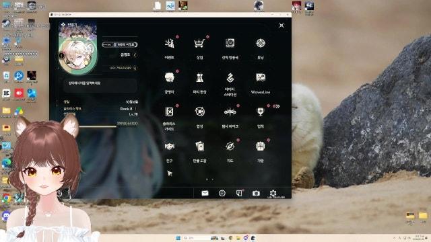Open the clock time icon

tap(222, 193)
